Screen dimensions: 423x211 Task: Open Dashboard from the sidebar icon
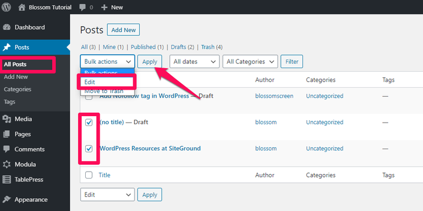pyautogui.click(x=7, y=27)
